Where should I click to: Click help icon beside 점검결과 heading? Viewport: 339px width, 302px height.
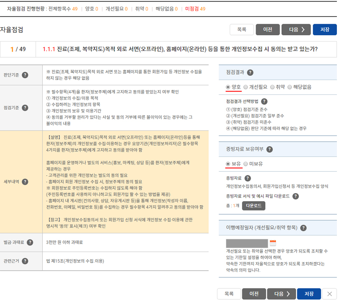[250, 72]
